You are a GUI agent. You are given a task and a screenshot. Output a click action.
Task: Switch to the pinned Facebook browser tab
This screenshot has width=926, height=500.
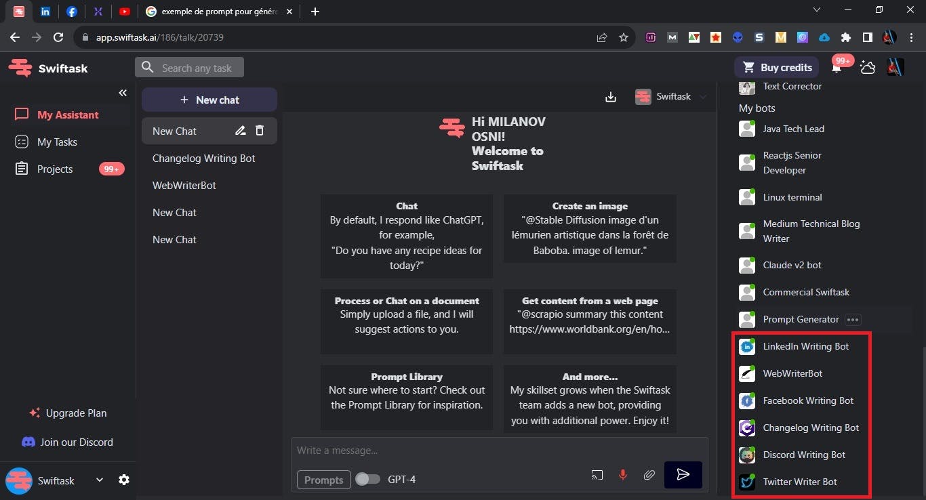[71, 11]
